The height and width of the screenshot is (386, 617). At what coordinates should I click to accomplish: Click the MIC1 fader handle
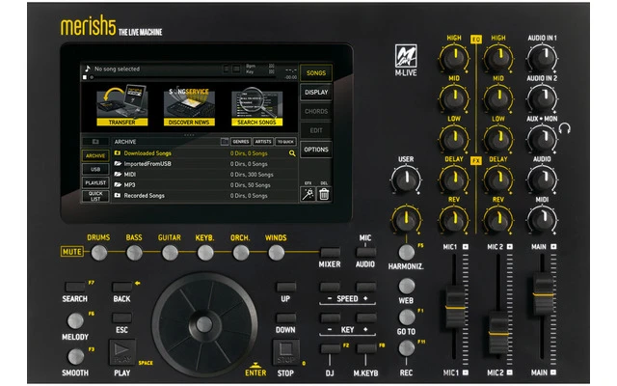(x=455, y=307)
